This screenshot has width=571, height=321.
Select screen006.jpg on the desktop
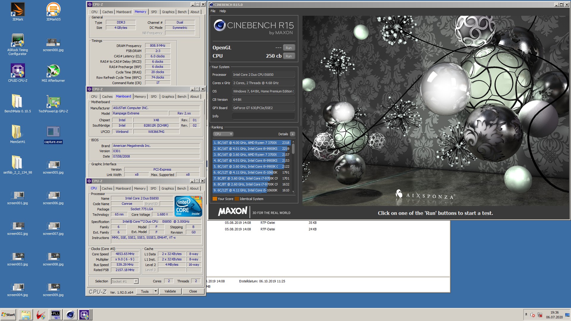point(53,198)
